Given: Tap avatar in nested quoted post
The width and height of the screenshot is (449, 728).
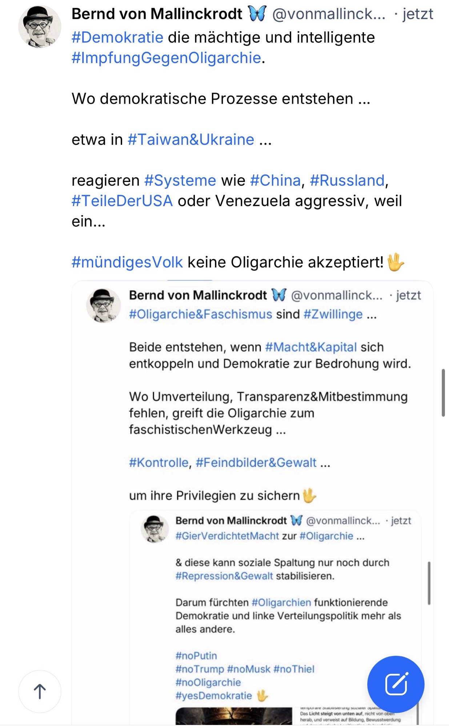Looking at the screenshot, I should [x=155, y=529].
